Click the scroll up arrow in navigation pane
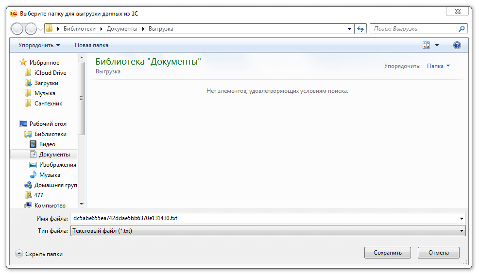This screenshot has height=276, width=479. tap(81, 57)
